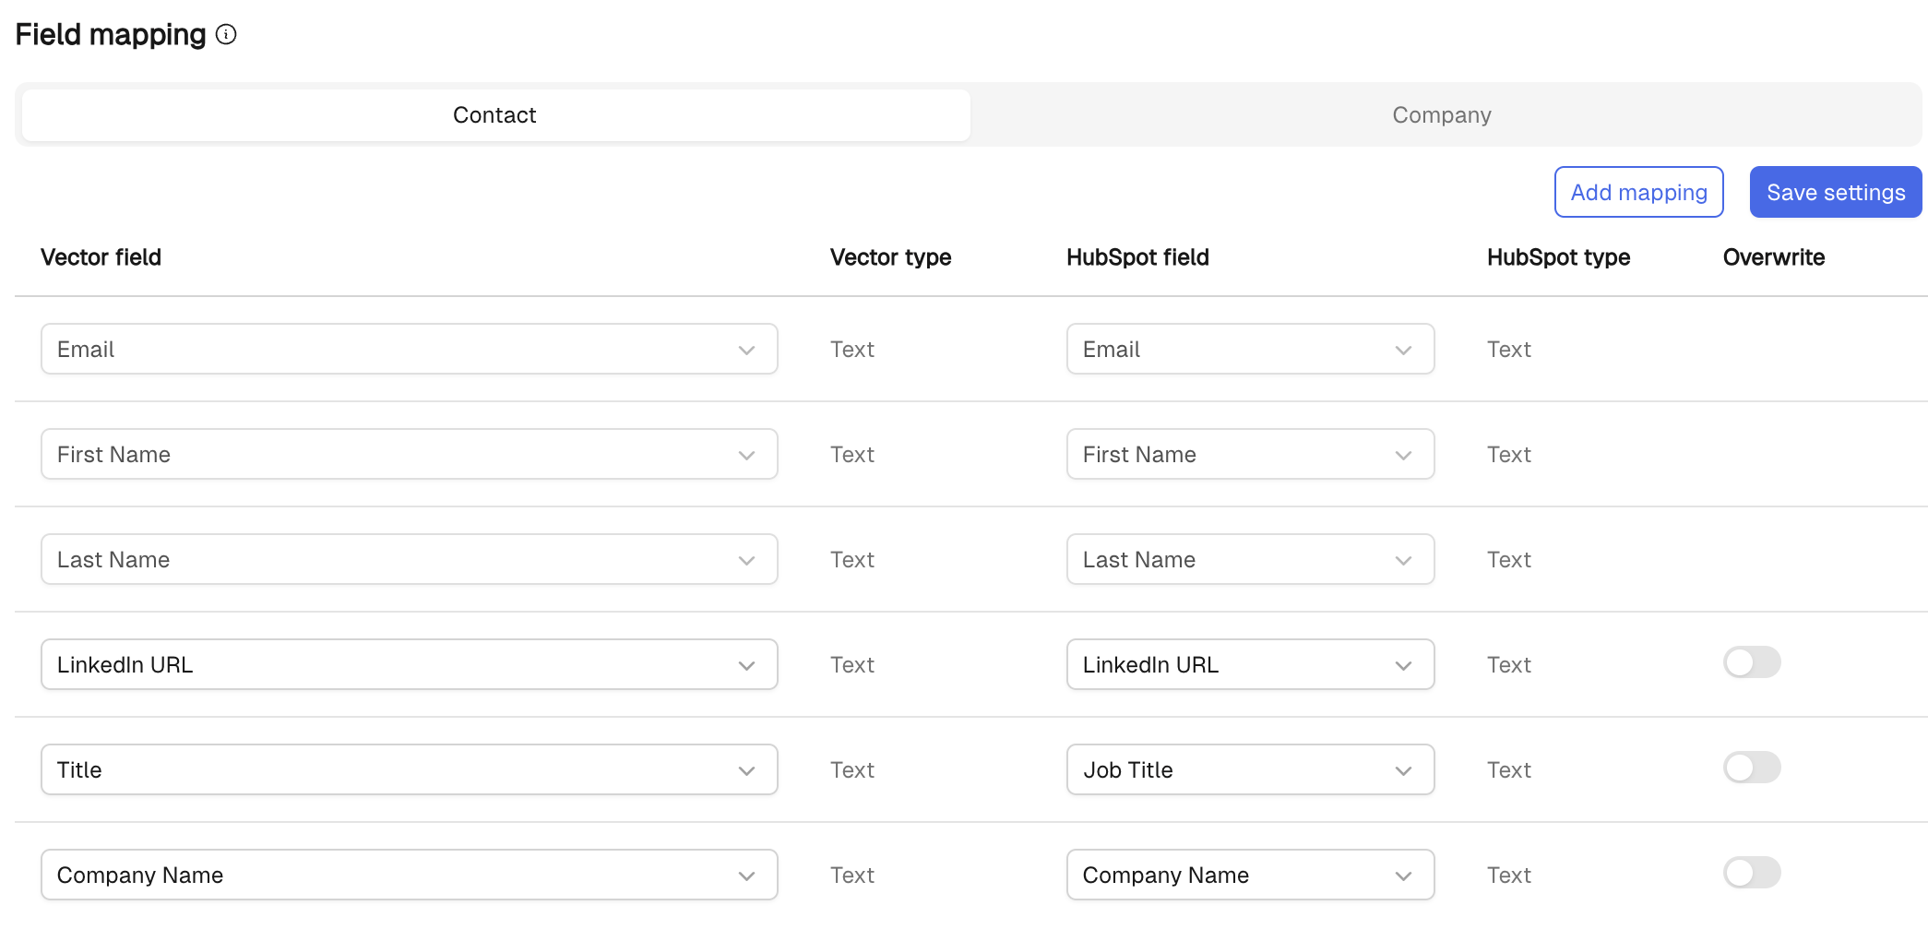Open the First Name HubSpot field dropdown
This screenshot has height=941, width=1928.
(x=1249, y=455)
